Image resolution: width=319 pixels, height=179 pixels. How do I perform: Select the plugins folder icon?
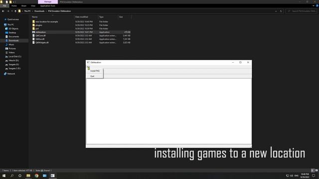pos(33,25)
